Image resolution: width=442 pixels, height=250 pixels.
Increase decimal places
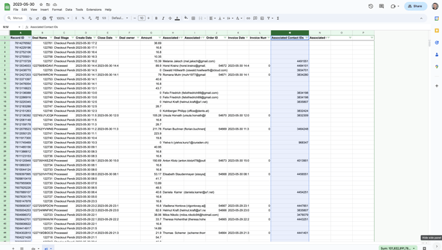pos(97,19)
